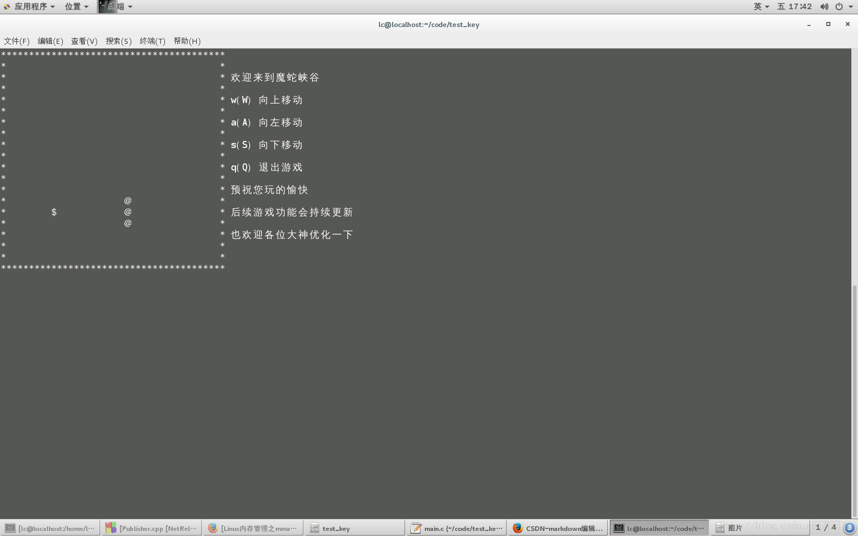Screen dimensions: 858x536
Task: Open the 查看(V) menu
Action: click(84, 41)
